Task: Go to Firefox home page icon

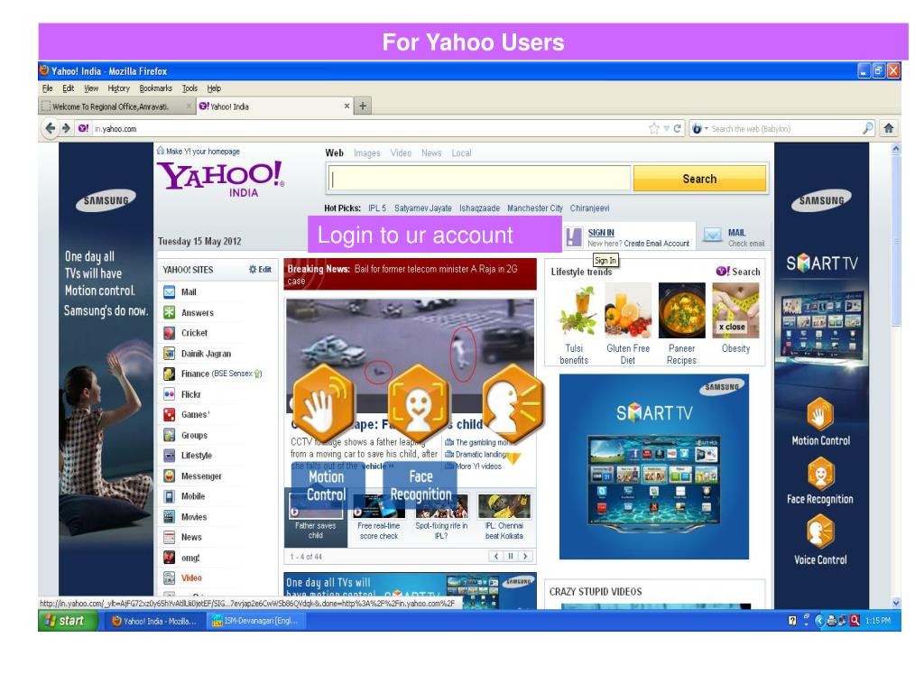Action: 889,128
